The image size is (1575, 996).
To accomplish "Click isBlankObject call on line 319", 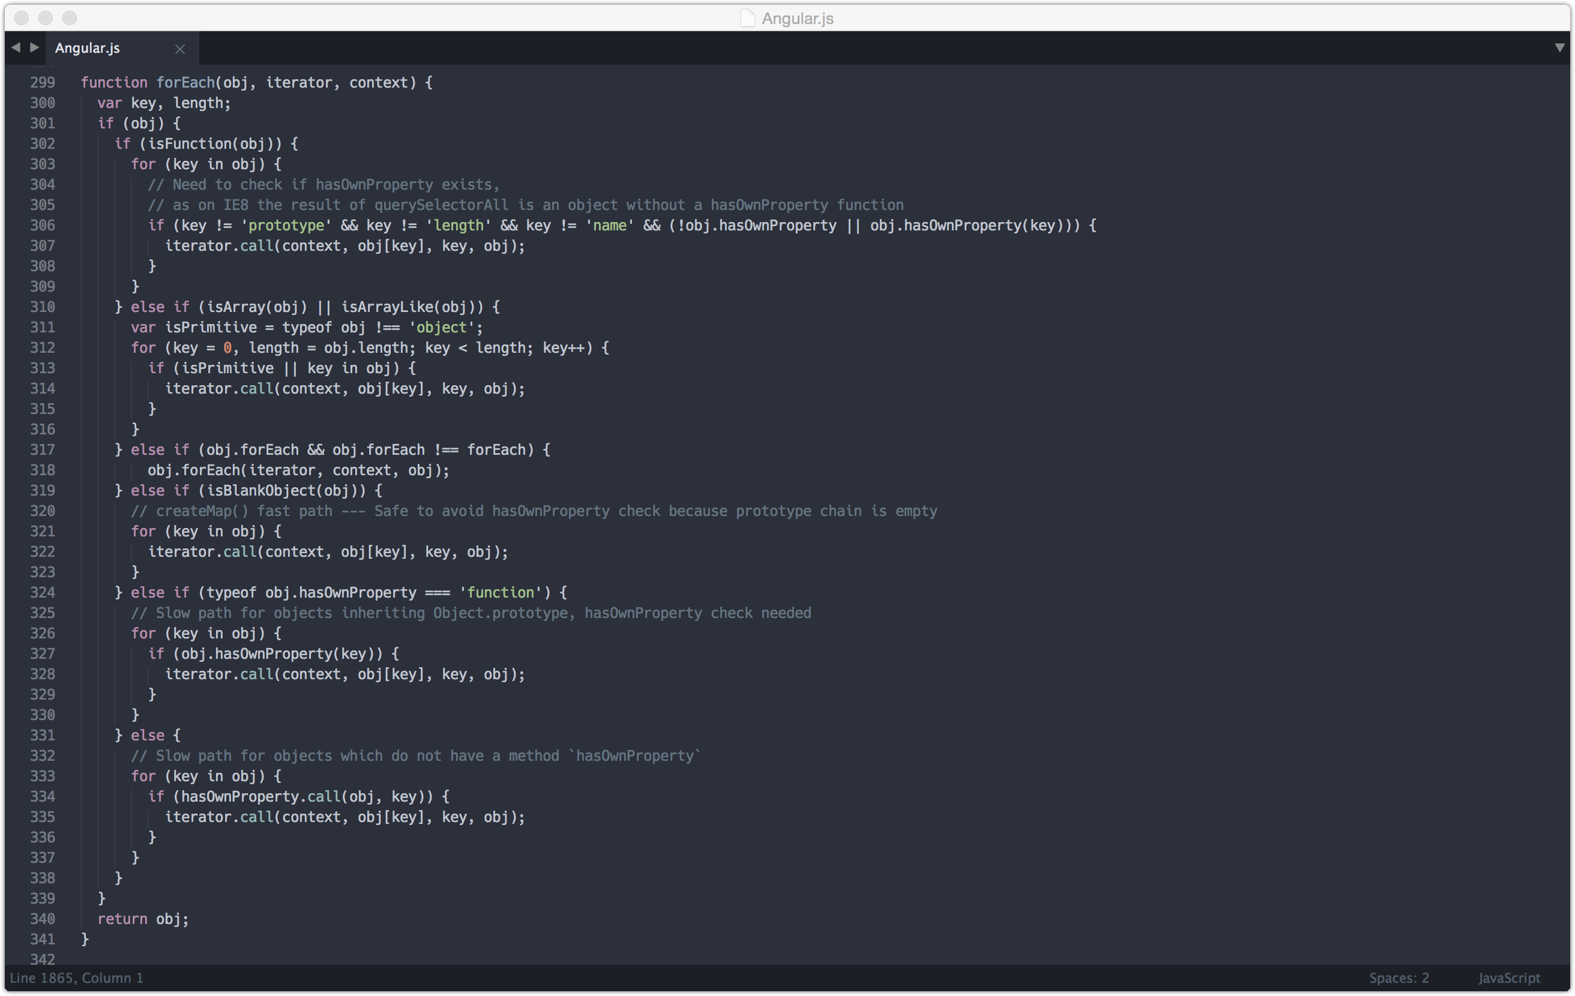I will [x=261, y=490].
